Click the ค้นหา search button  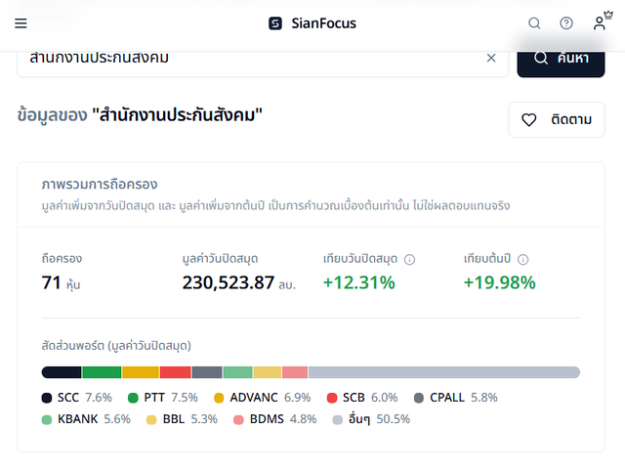561,60
